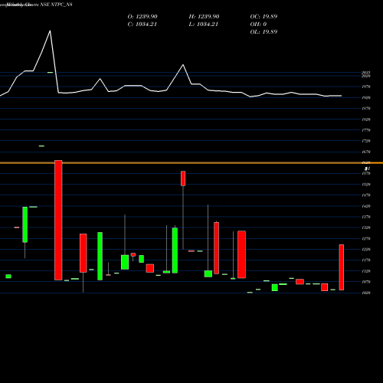The width and height of the screenshot is (383, 383).
Task: Click the 1329 price axis label
Action: [x=366, y=228]
